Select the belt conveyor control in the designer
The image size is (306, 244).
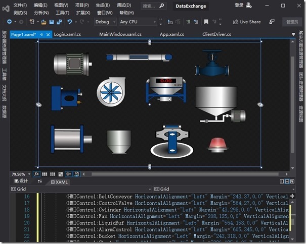[x=139, y=57]
